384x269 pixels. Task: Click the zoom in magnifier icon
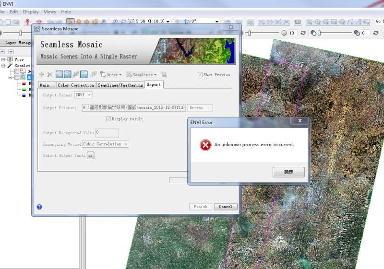(x=115, y=22)
